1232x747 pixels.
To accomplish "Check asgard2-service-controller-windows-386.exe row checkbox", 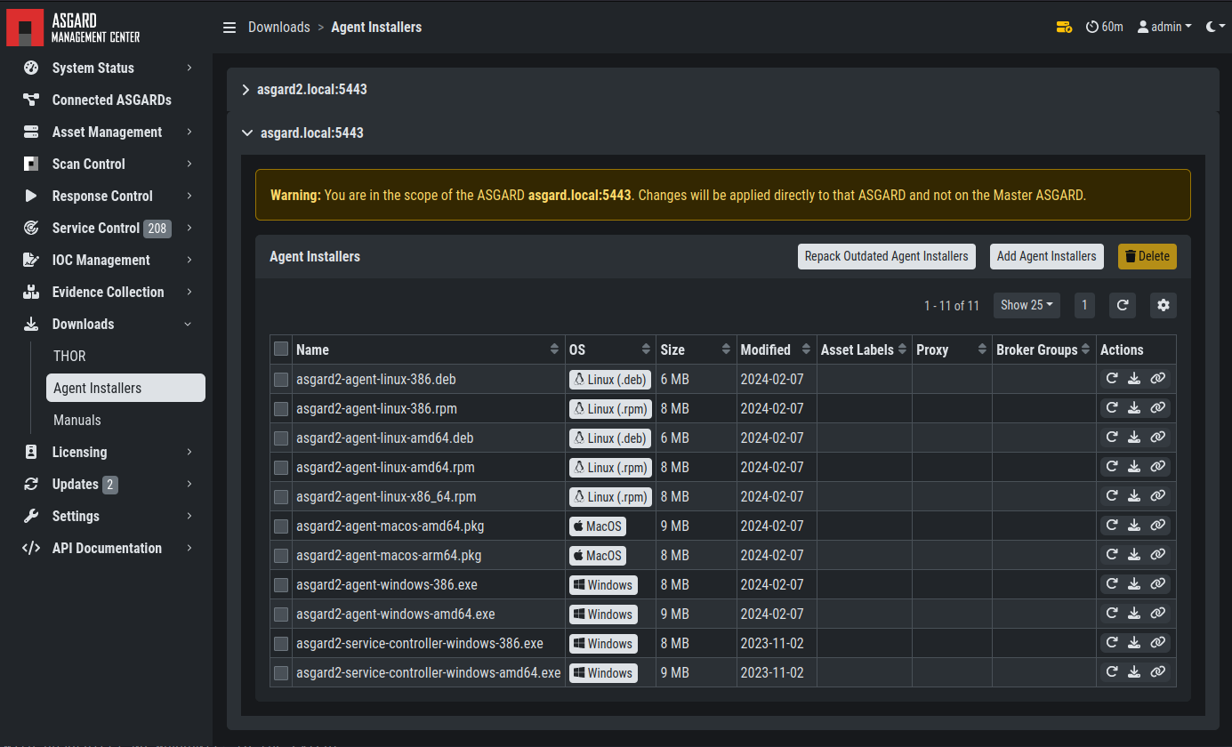I will [x=281, y=644].
